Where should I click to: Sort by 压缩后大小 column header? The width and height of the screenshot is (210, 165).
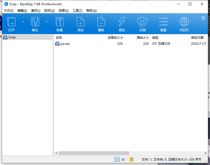point(111,38)
